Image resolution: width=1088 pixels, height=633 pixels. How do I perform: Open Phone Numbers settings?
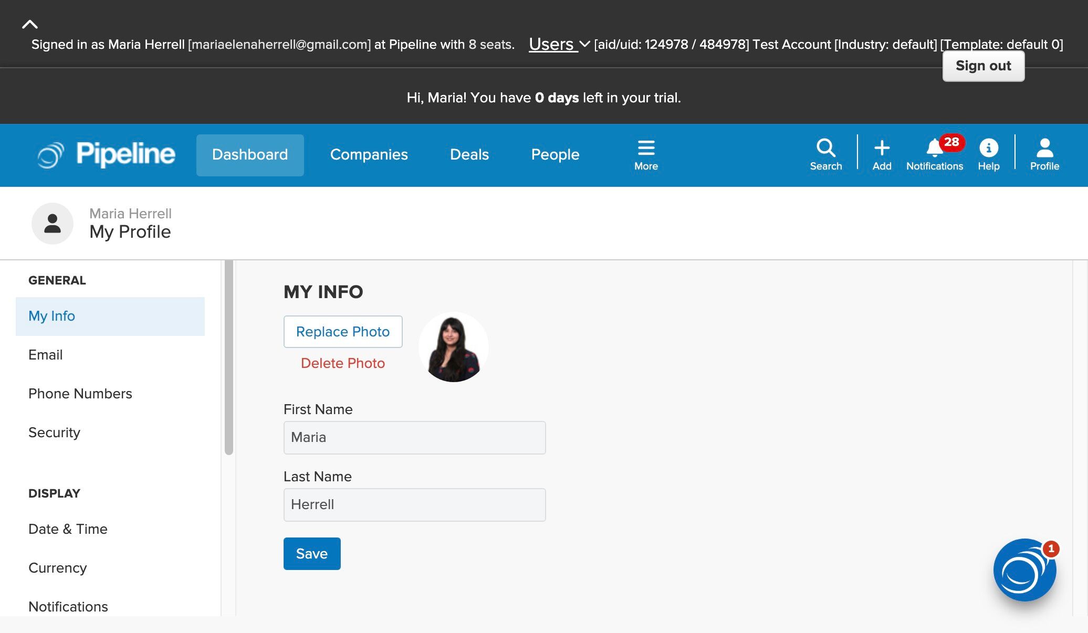click(x=80, y=394)
